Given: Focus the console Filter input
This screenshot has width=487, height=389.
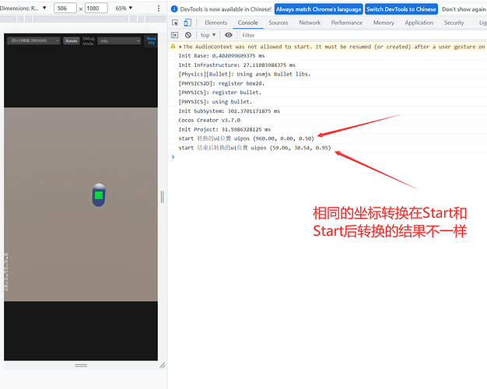Looking at the screenshot, I should (363, 35).
